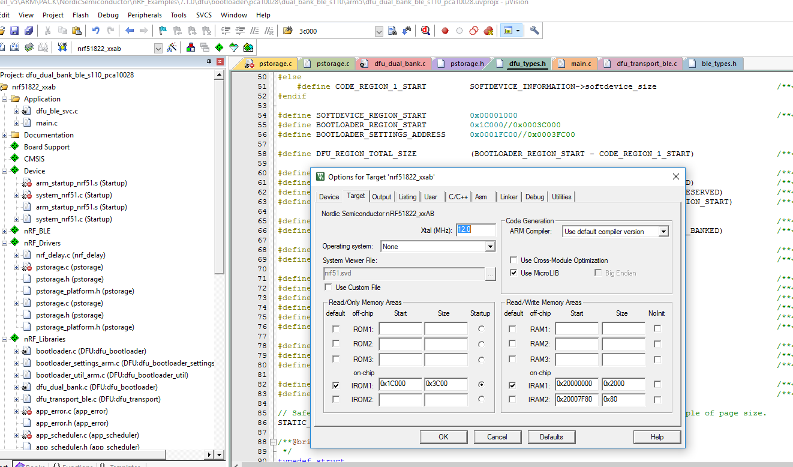Select the ROM1 Startup radio button
793x467 pixels.
pos(481,329)
